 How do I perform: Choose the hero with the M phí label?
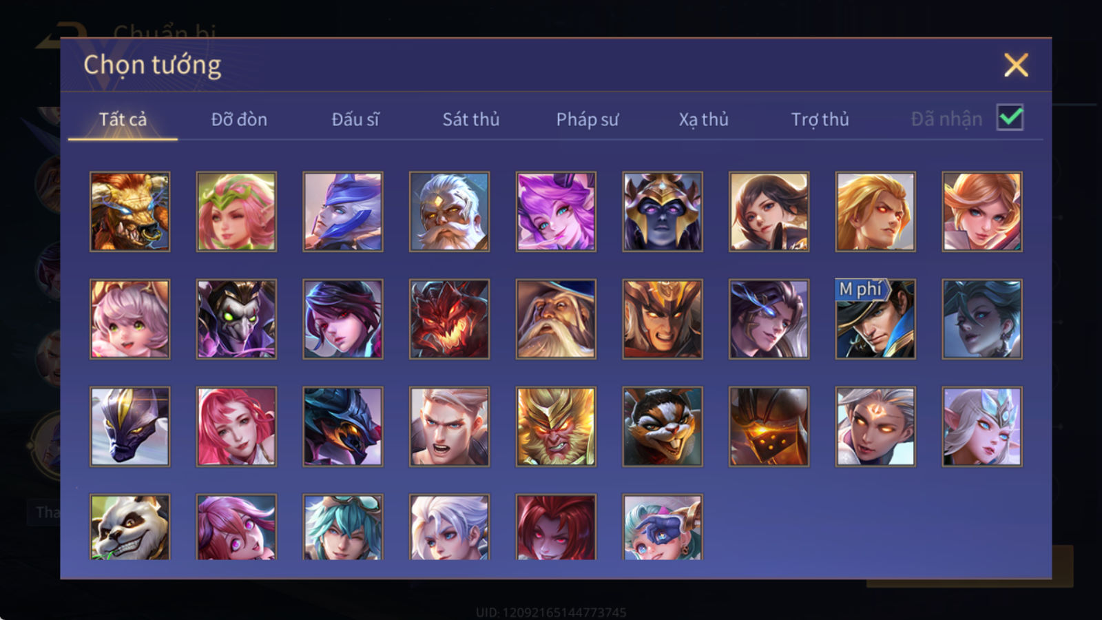point(875,319)
